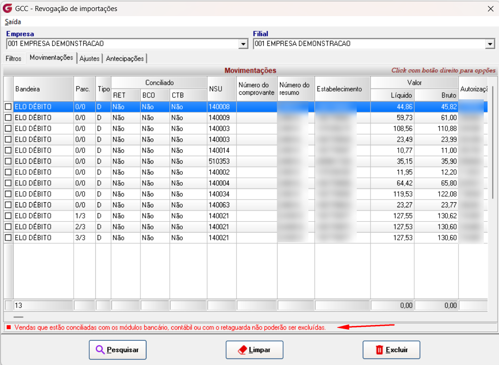Click the Estabelecimento column header
This screenshot has width=499, height=365.
pyautogui.click(x=342, y=89)
